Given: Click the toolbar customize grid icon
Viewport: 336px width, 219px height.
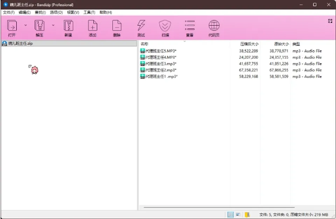Looking at the screenshot, I should pos(330,21).
